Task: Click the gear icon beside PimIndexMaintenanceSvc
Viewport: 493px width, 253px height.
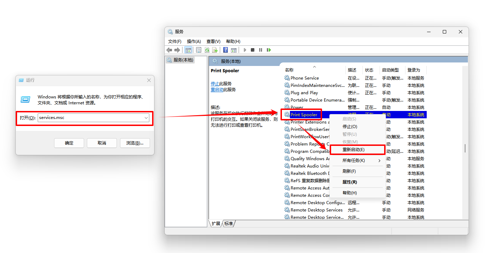Action: click(x=287, y=85)
